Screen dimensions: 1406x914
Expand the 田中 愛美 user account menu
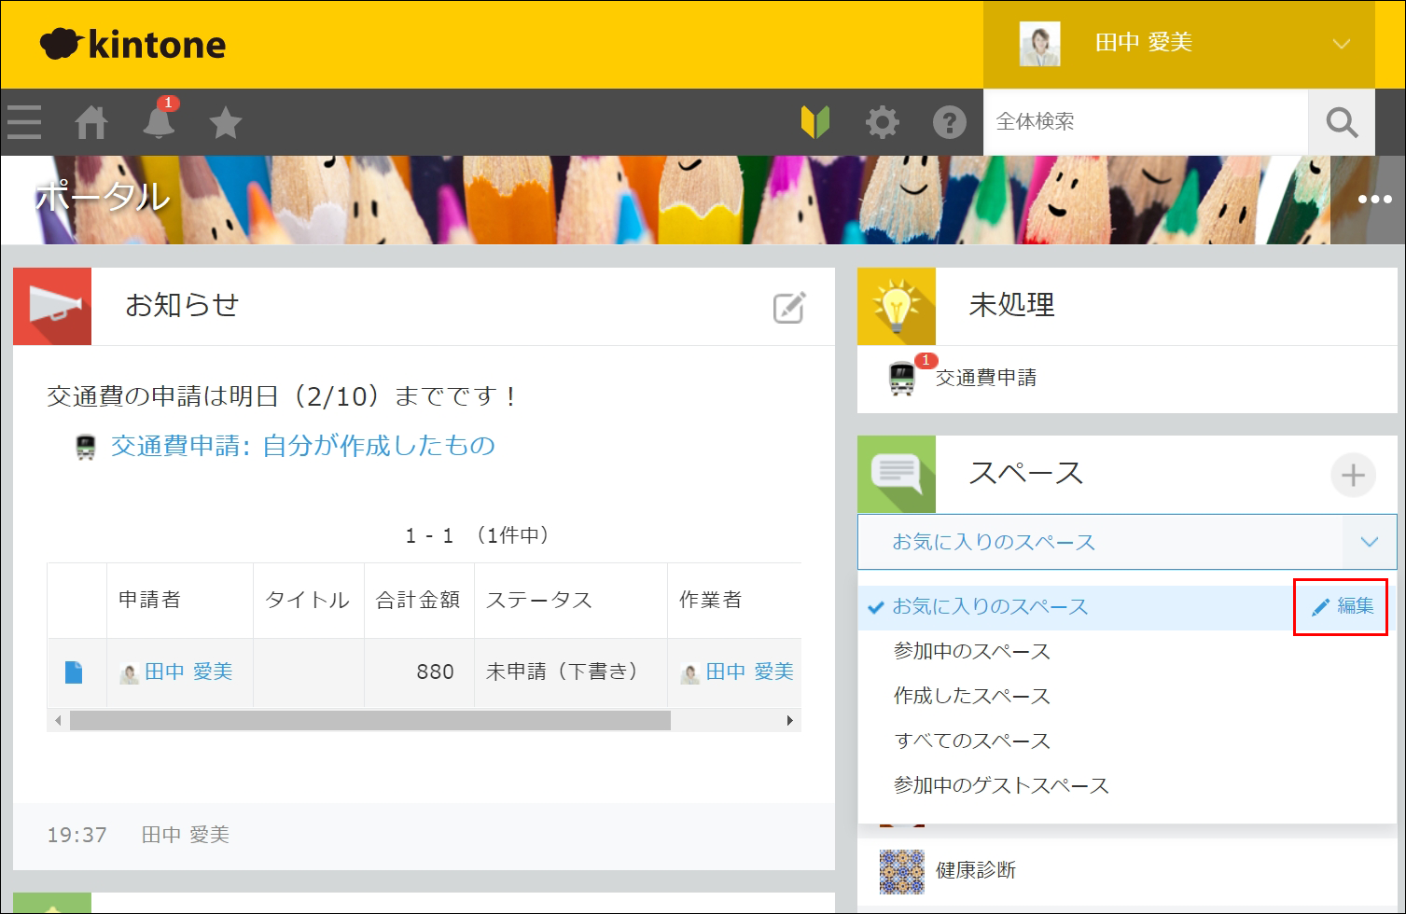click(1341, 44)
